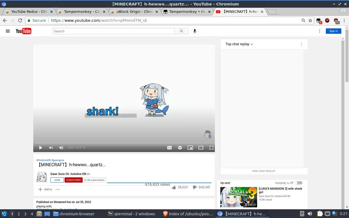Viewport: 349px width, 218px height.
Task: Open YouTube settings three-dot menu
Action: (x=320, y=31)
